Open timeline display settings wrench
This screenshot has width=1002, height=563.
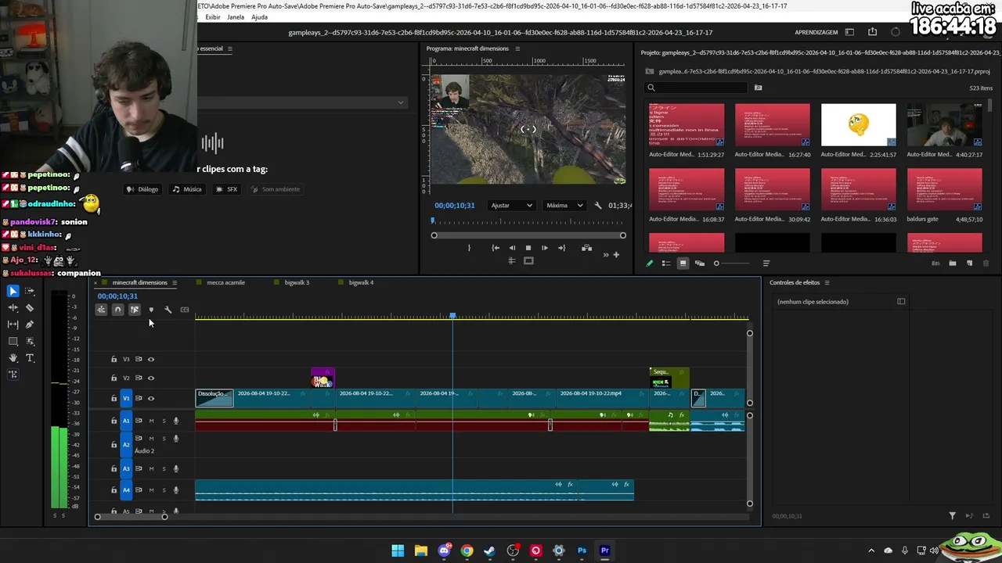(x=168, y=310)
